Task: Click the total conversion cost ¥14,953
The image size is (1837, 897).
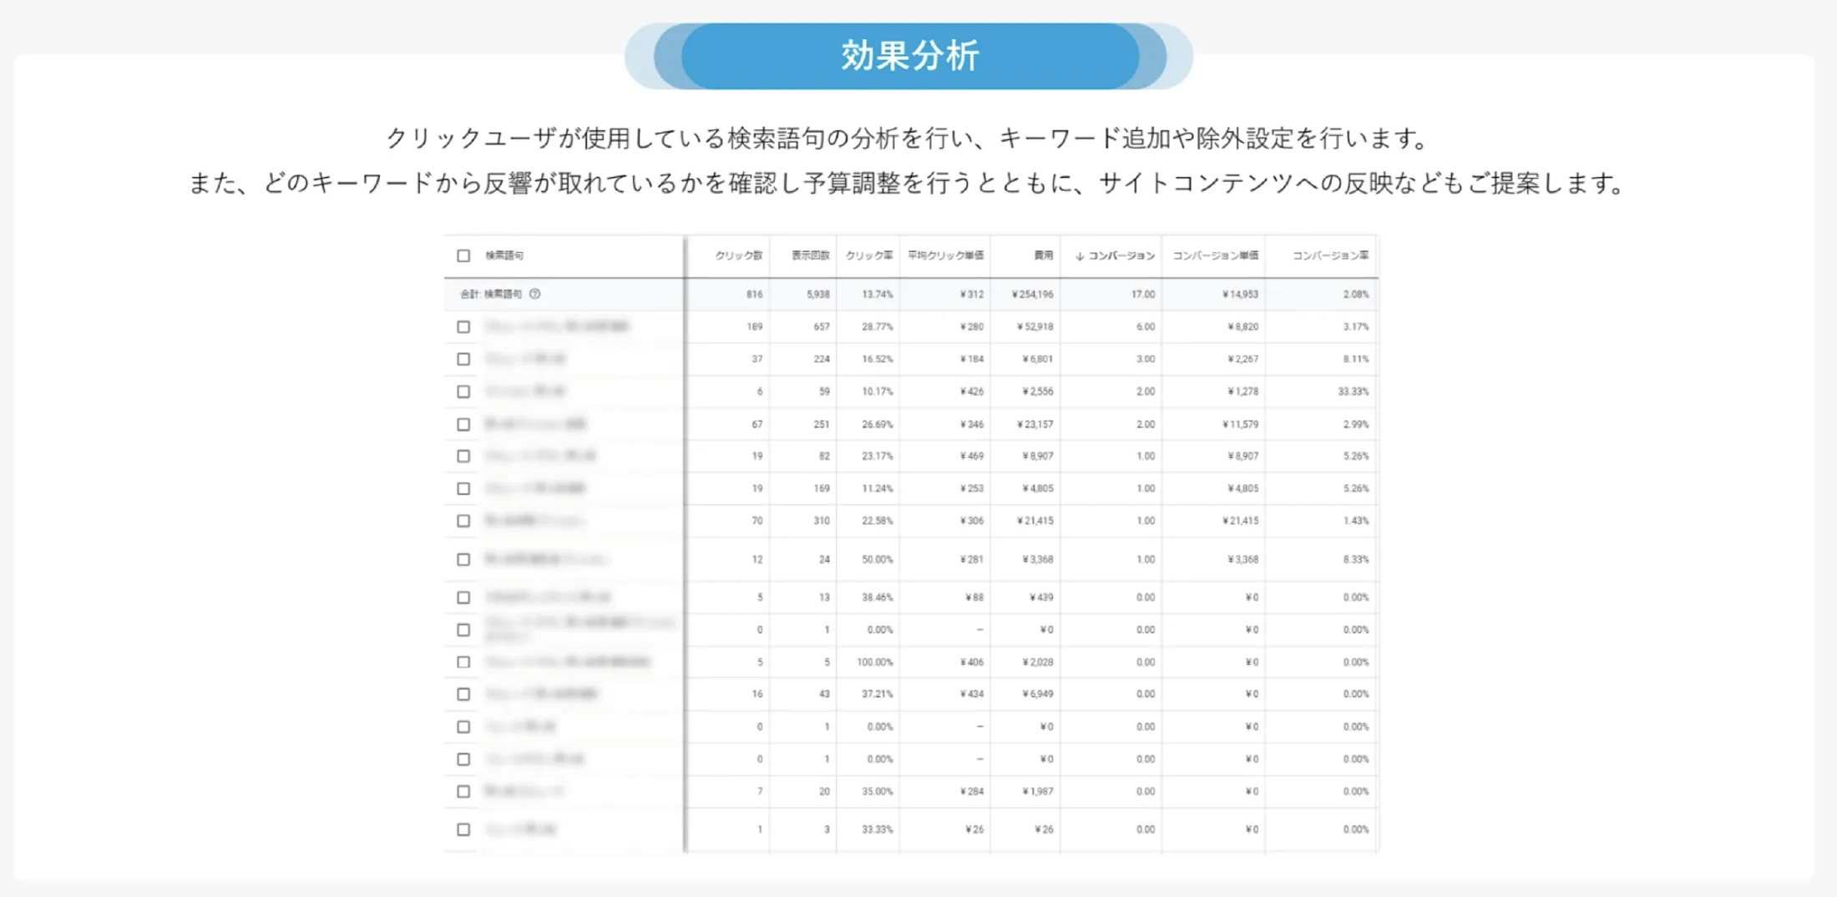Action: (x=1240, y=295)
